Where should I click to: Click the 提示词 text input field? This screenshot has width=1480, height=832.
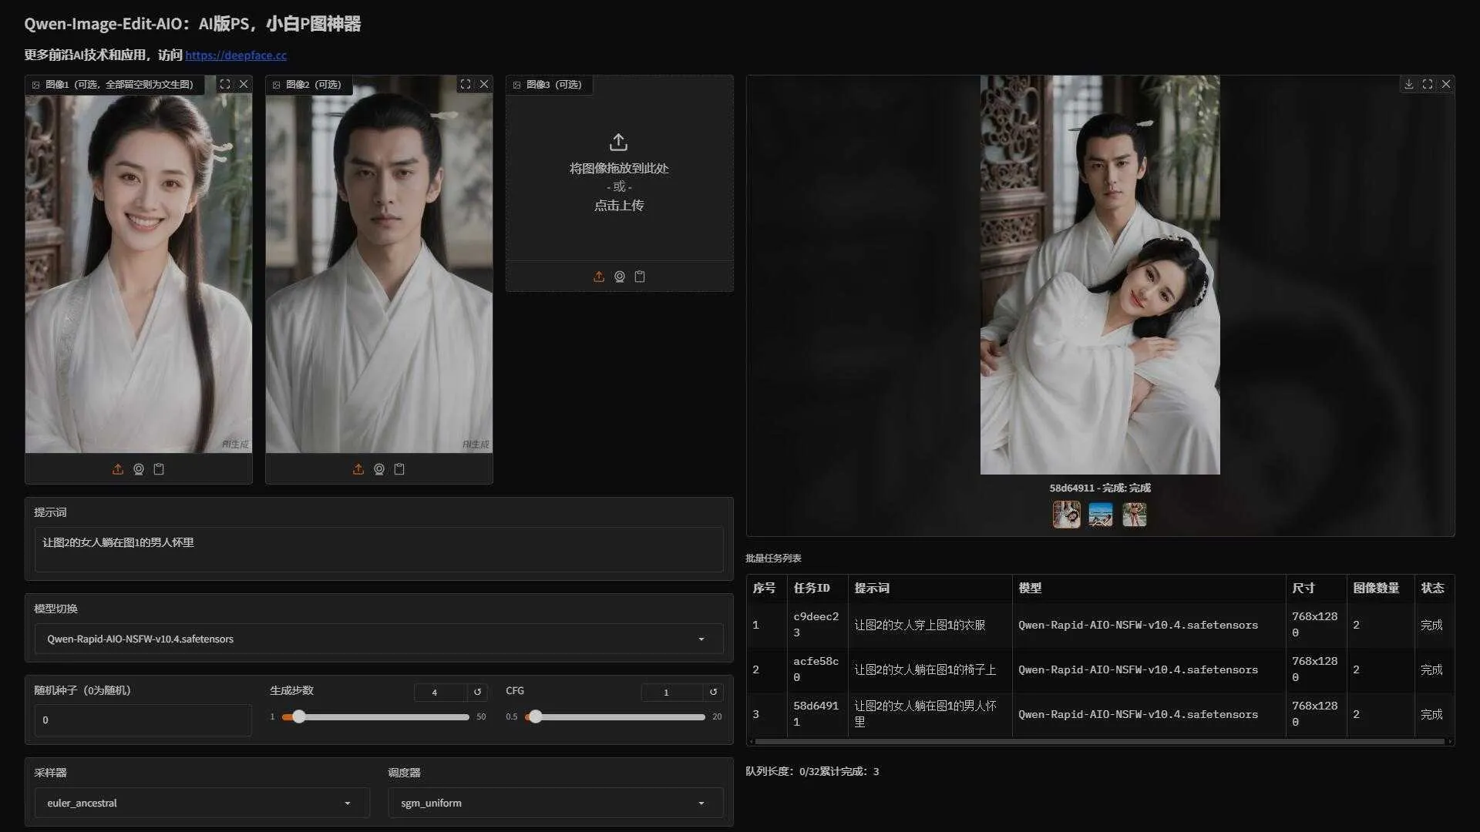coord(378,549)
